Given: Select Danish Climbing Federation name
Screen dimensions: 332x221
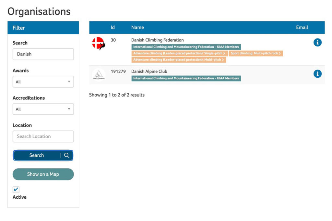Looking at the screenshot, I should pyautogui.click(x=158, y=40).
